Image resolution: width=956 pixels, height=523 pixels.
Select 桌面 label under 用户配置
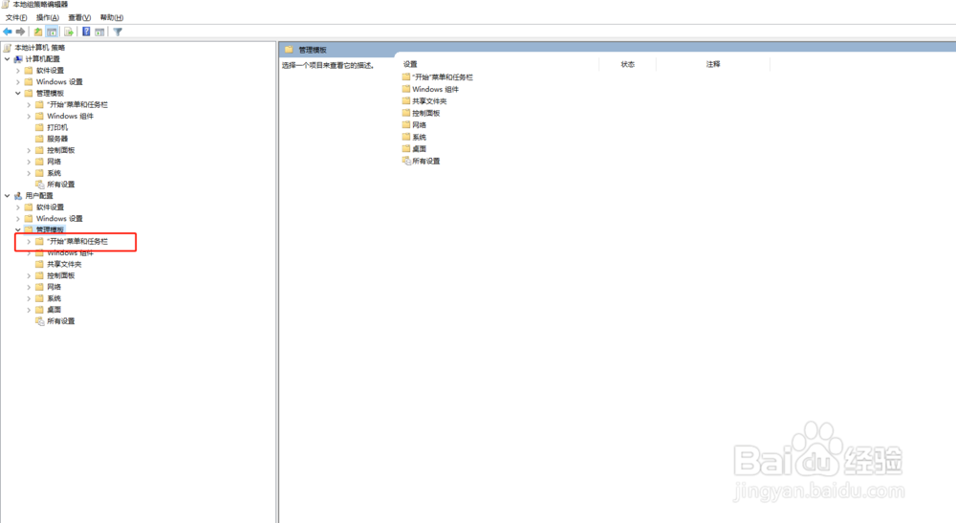(x=54, y=310)
